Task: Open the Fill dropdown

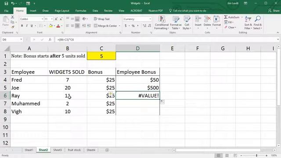Action: 229,22
